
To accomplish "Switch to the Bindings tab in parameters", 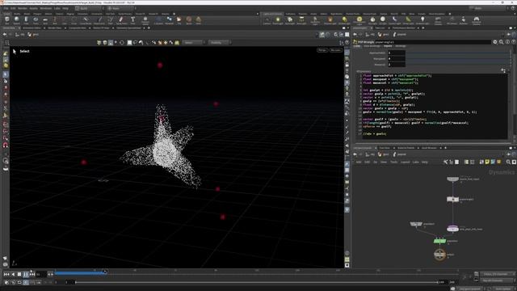I will click(x=401, y=46).
